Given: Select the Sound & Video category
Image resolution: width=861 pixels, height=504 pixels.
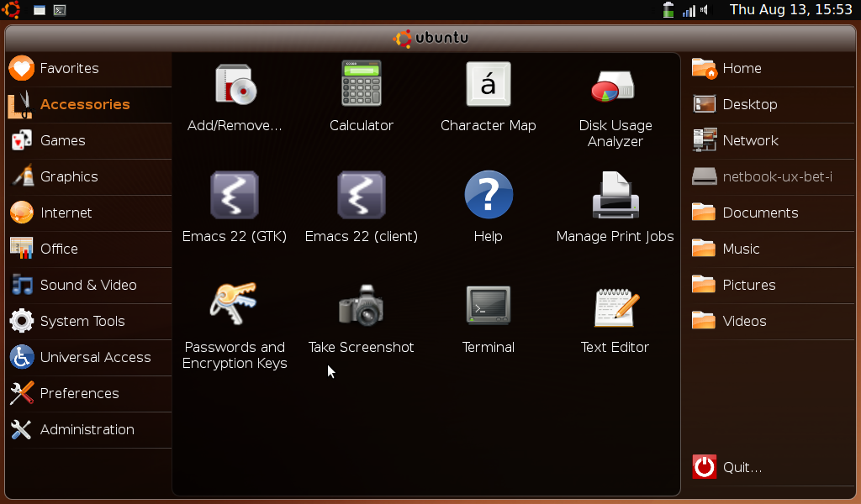Looking at the screenshot, I should 89,286.
